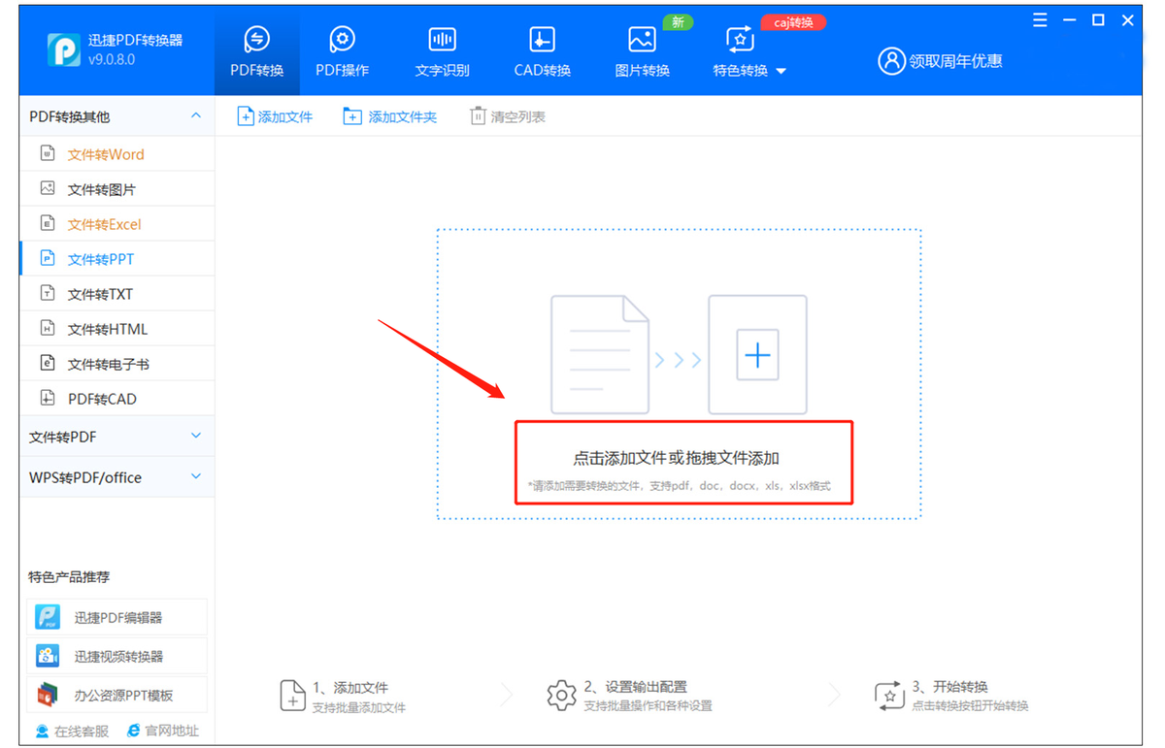Select 文件转PPT in sidebar
Image resolution: width=1165 pixels, height=748 pixels.
[x=116, y=259]
